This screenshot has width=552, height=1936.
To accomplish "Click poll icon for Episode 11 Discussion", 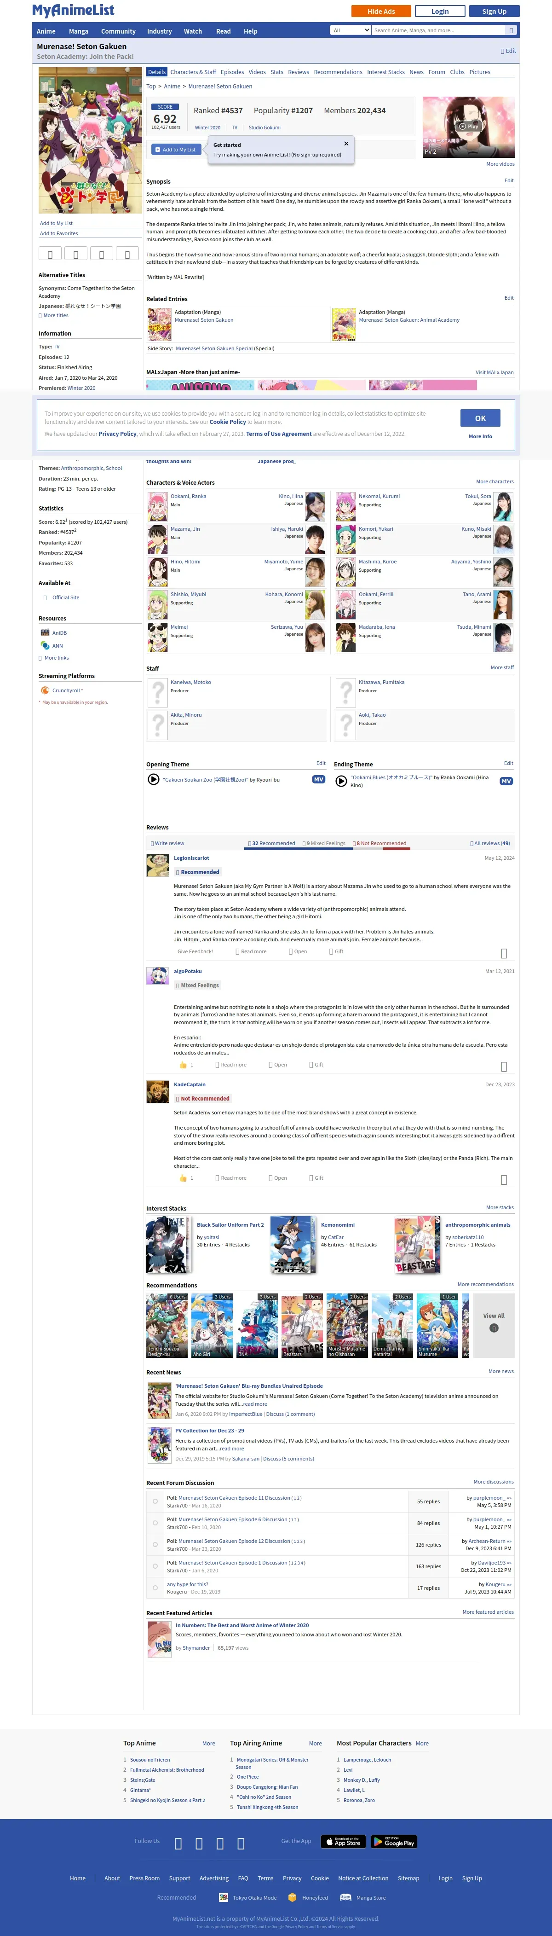I will 155,1501.
